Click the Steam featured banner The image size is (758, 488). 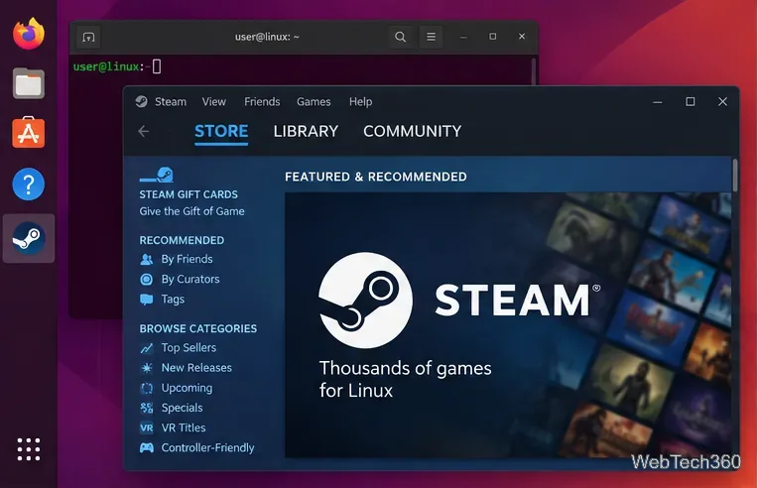pyautogui.click(x=508, y=324)
